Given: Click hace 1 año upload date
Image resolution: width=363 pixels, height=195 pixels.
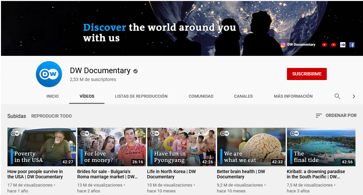Looking at the screenshot, I should [x=18, y=191].
